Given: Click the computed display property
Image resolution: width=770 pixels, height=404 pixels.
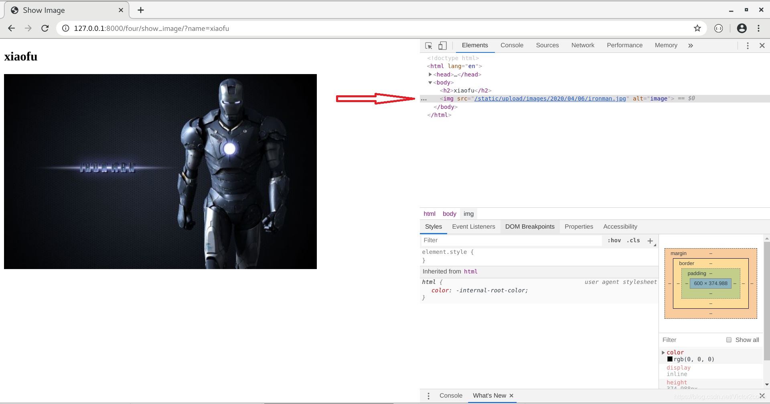Looking at the screenshot, I should 679,368.
